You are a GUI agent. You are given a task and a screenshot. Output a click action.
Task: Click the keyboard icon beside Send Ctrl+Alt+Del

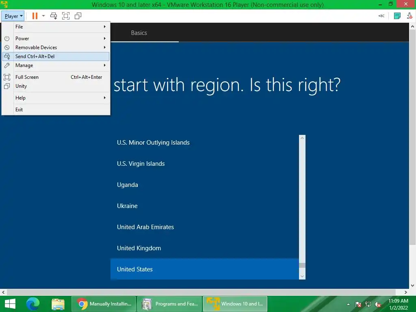pos(7,56)
